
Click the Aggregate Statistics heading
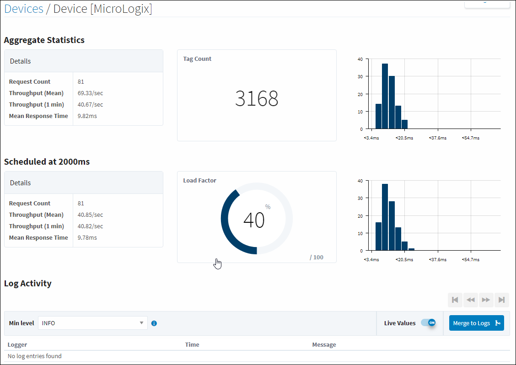[x=44, y=40]
